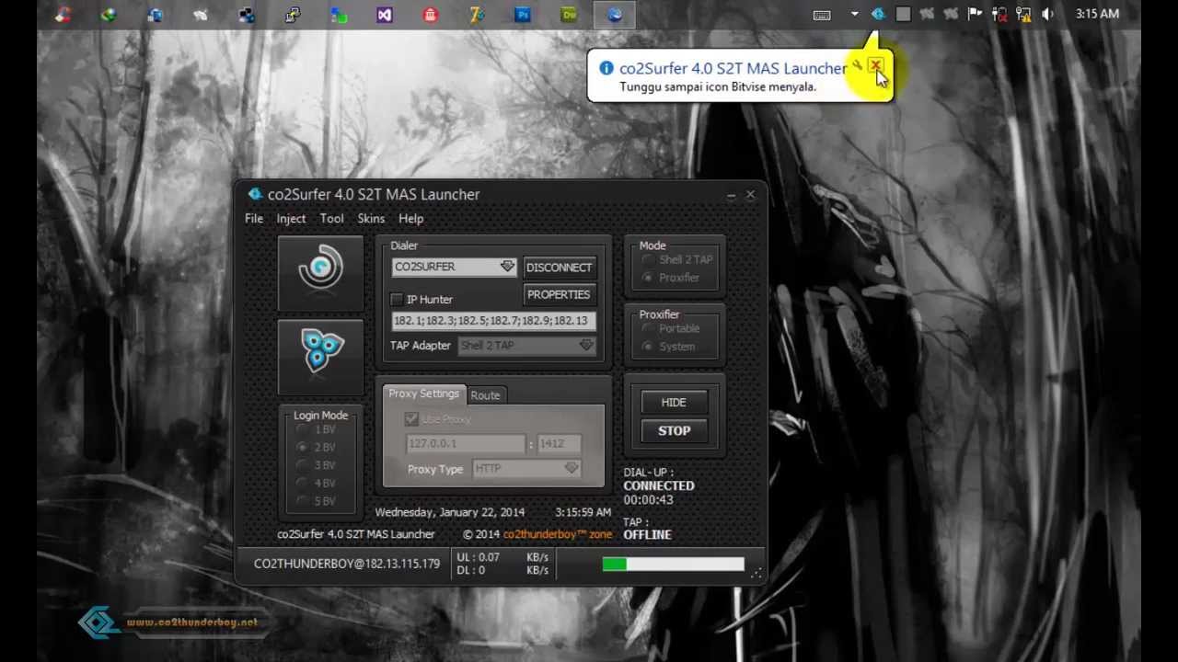Switch to the Proxy Settings tab

pyautogui.click(x=423, y=394)
